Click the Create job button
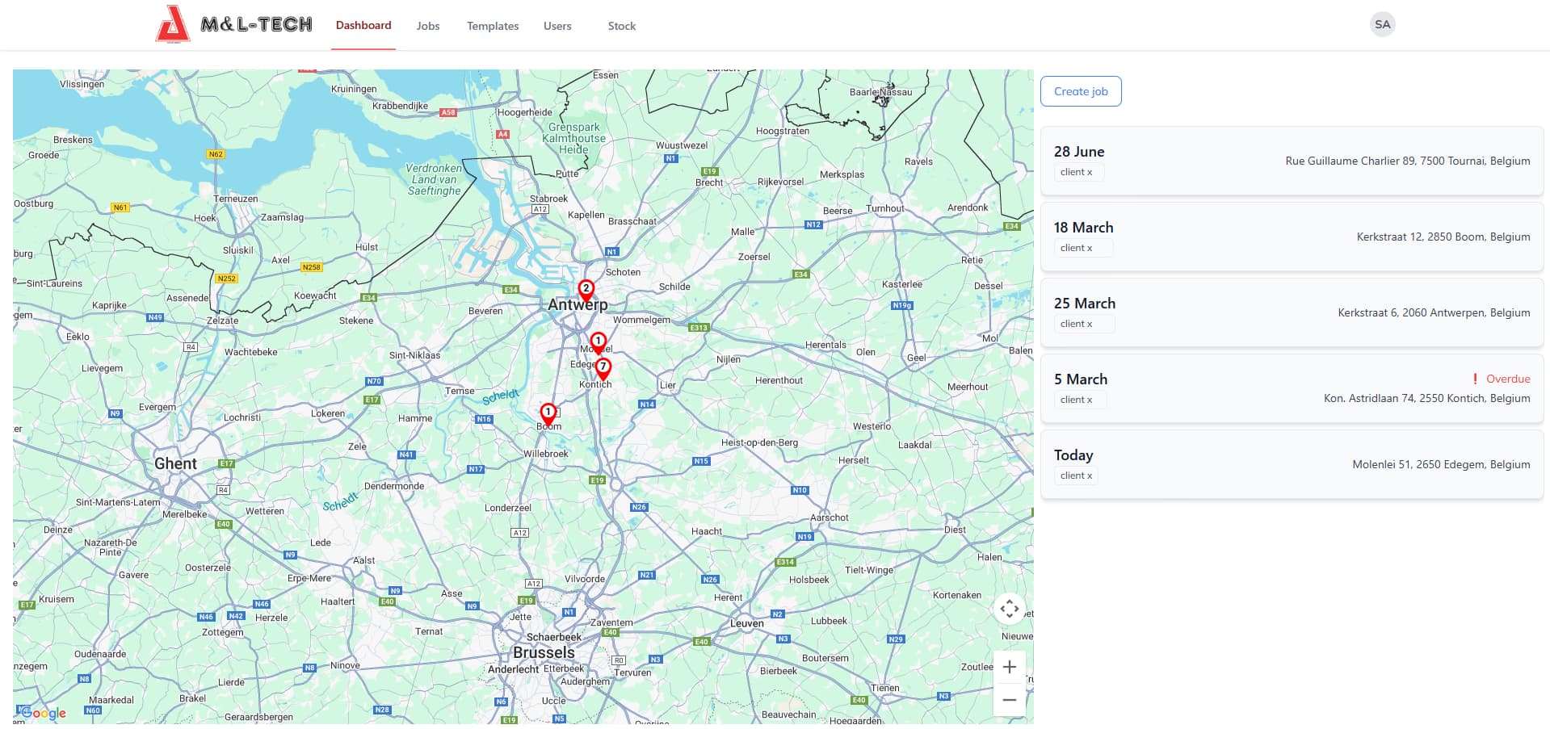Viewport: 1550px width, 729px height. tap(1081, 91)
